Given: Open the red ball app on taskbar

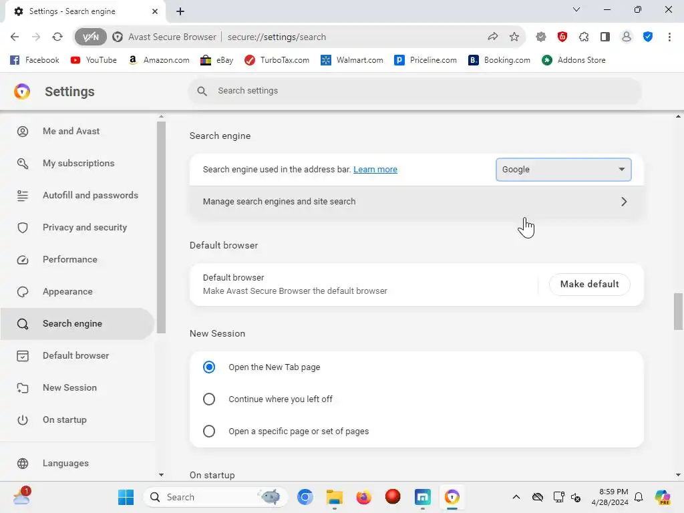Looking at the screenshot, I should pyautogui.click(x=393, y=497).
